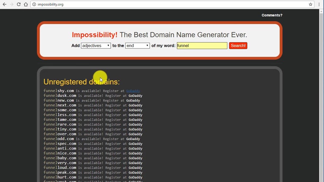This screenshot has height=182, width=324.
Task: Click the funnelnew.com domain text
Action: click(59, 100)
